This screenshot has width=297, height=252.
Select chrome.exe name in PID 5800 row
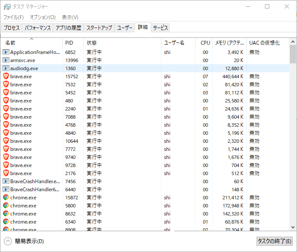(x=23, y=206)
